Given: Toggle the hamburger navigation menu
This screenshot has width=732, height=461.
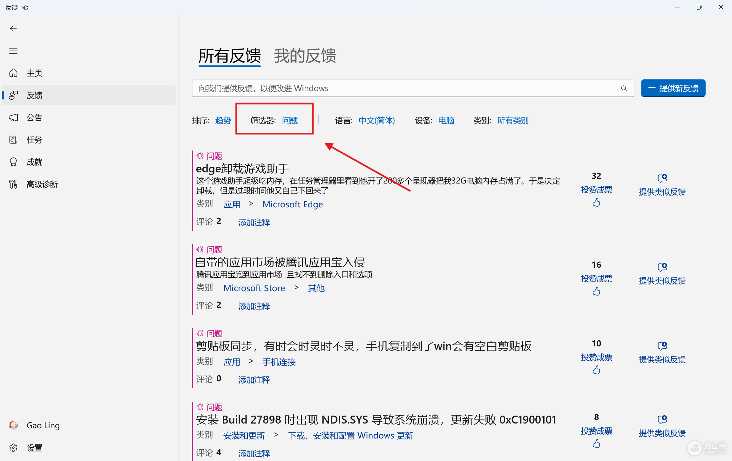Looking at the screenshot, I should coord(13,51).
